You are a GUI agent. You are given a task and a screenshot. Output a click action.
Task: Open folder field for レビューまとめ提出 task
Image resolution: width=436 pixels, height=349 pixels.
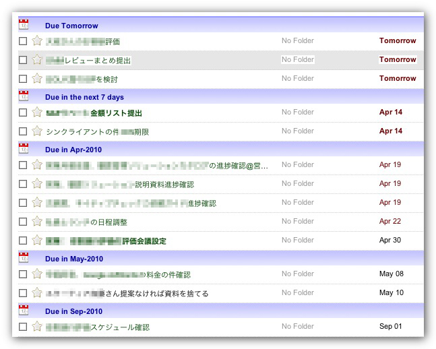pos(298,60)
